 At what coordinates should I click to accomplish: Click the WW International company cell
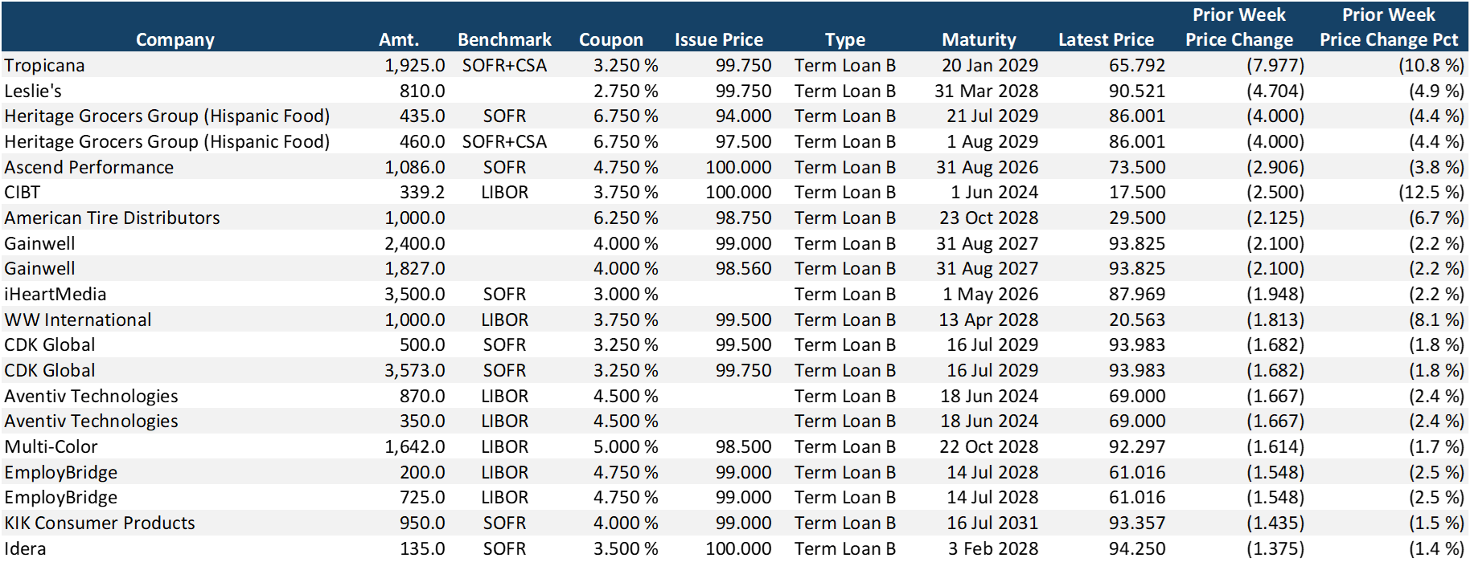pos(77,320)
